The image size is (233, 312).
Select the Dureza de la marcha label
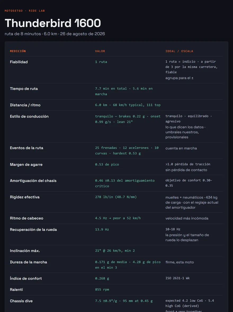(29, 262)
